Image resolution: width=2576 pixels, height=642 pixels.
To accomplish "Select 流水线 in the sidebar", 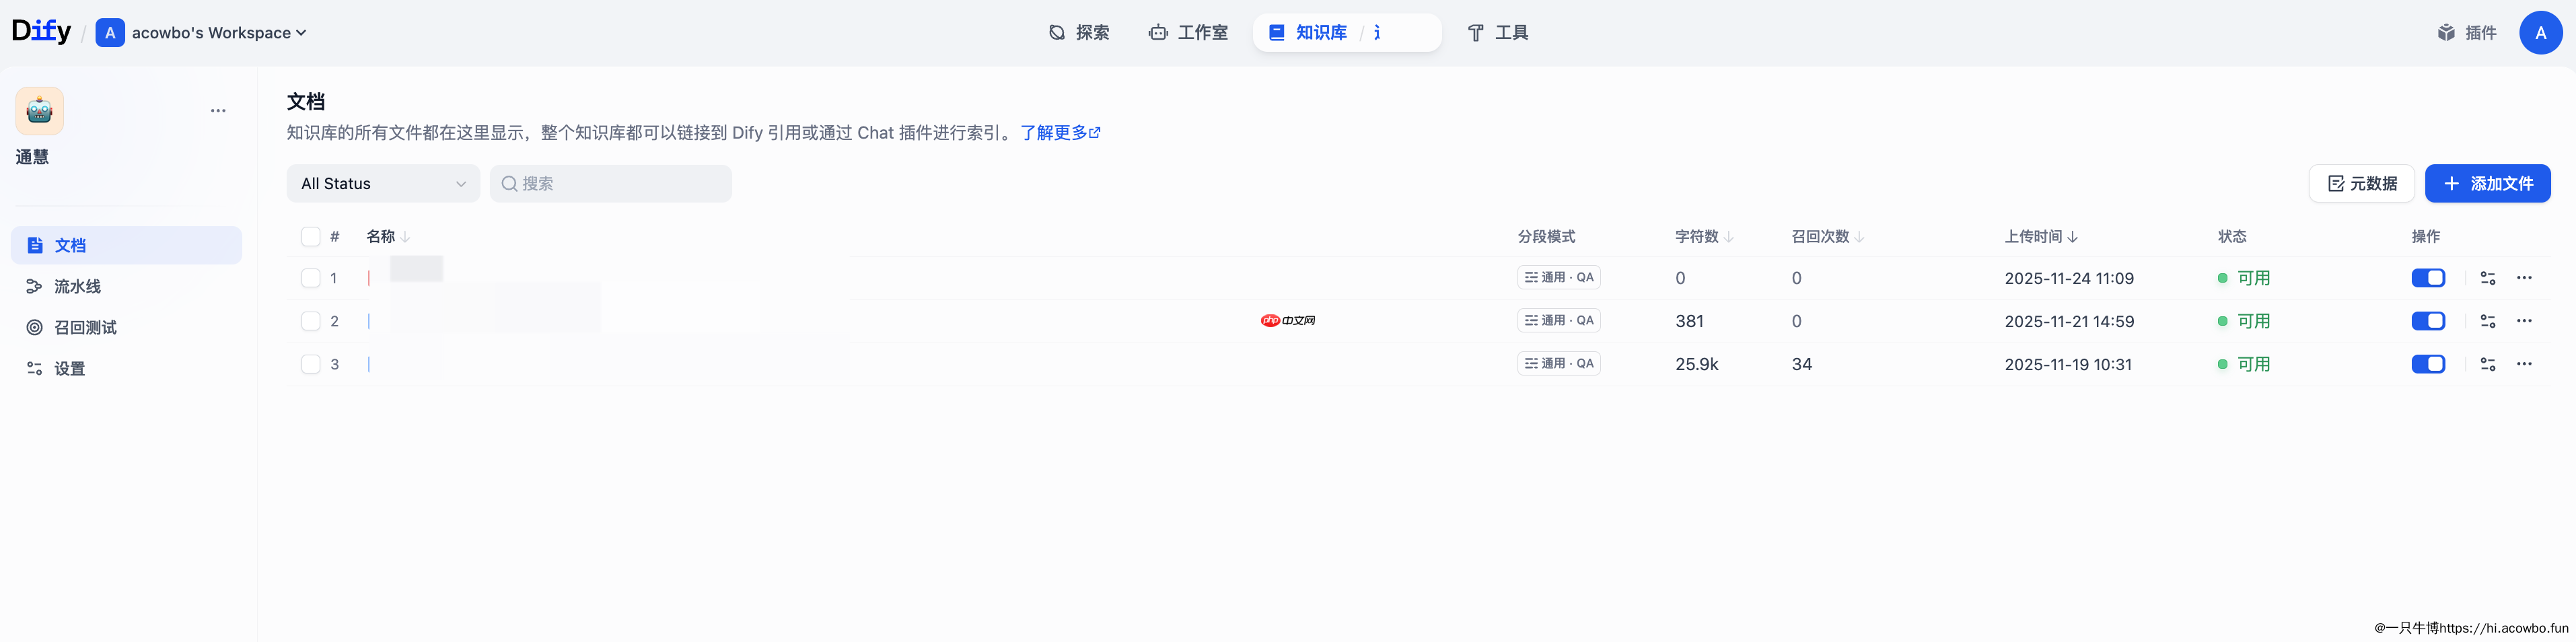I will (x=77, y=286).
